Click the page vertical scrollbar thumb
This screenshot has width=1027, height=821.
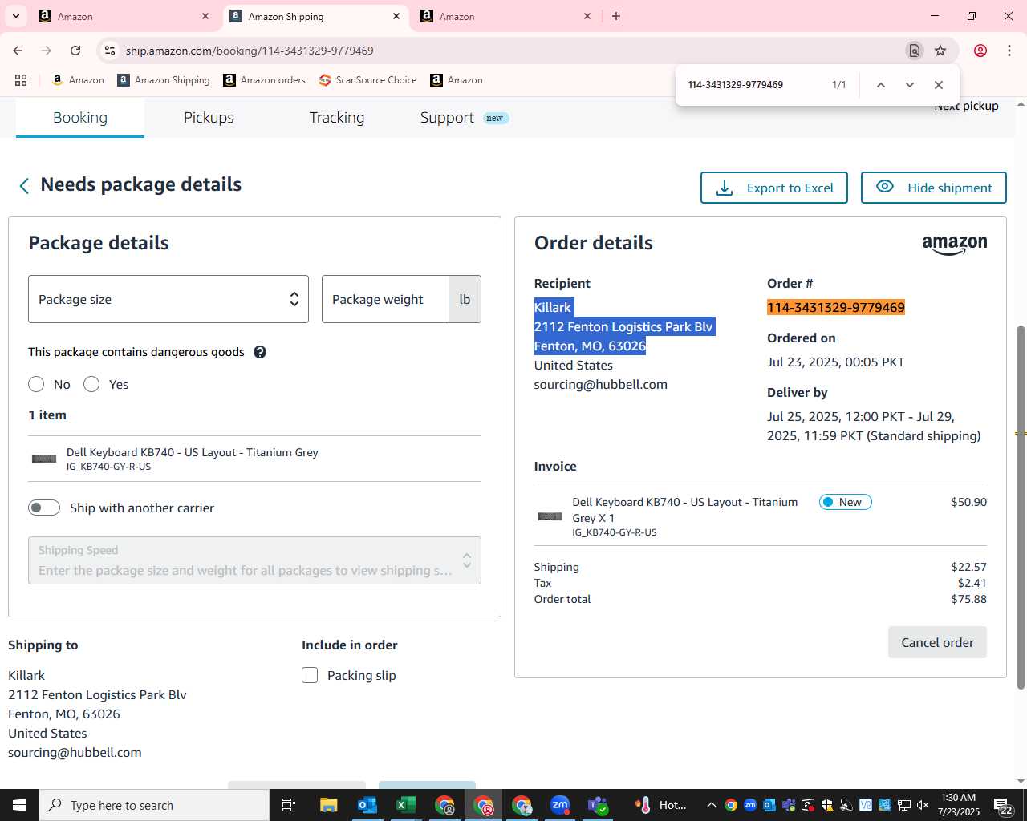tap(1021, 507)
